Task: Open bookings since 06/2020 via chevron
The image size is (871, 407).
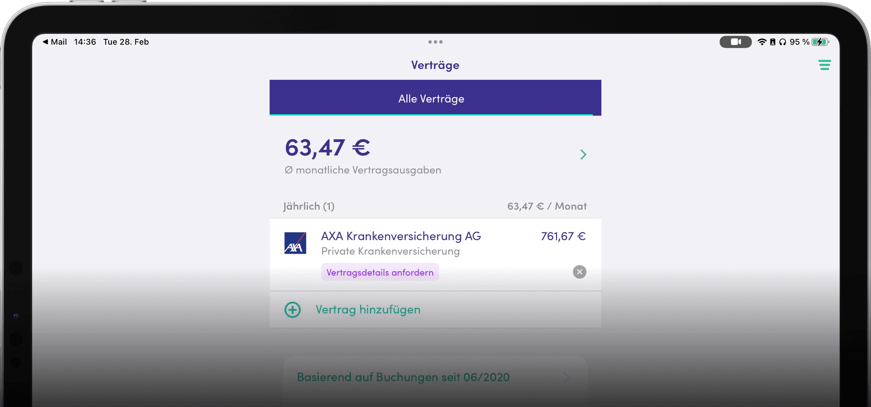Action: coord(567,377)
